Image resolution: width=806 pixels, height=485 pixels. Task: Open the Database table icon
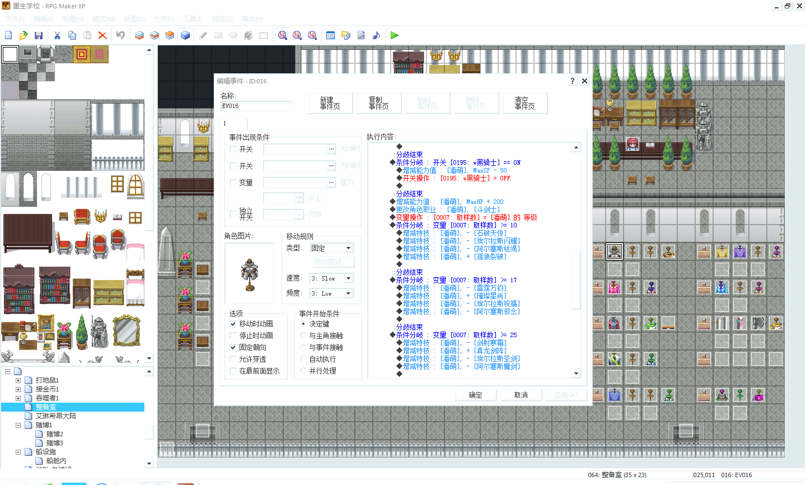(x=331, y=35)
